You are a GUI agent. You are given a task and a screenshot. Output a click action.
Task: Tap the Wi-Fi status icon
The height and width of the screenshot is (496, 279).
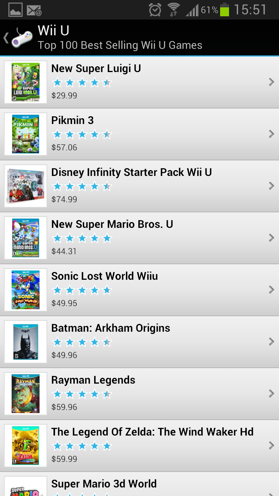click(x=174, y=10)
